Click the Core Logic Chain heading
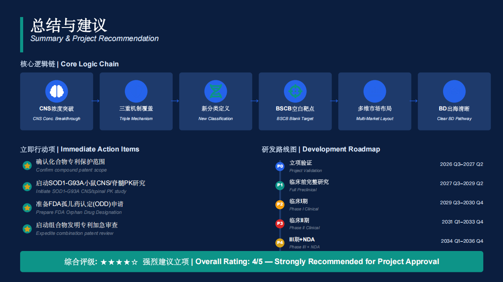Image resolution: width=503 pixels, height=282 pixels. pyautogui.click(x=69, y=64)
